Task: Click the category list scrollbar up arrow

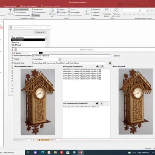Action: pos(46,37)
